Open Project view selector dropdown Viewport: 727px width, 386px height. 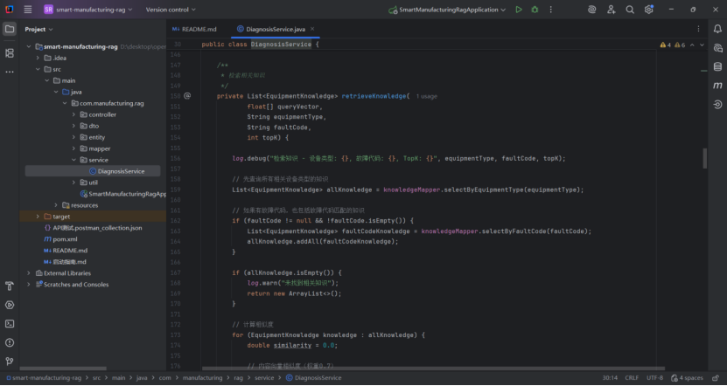39,29
